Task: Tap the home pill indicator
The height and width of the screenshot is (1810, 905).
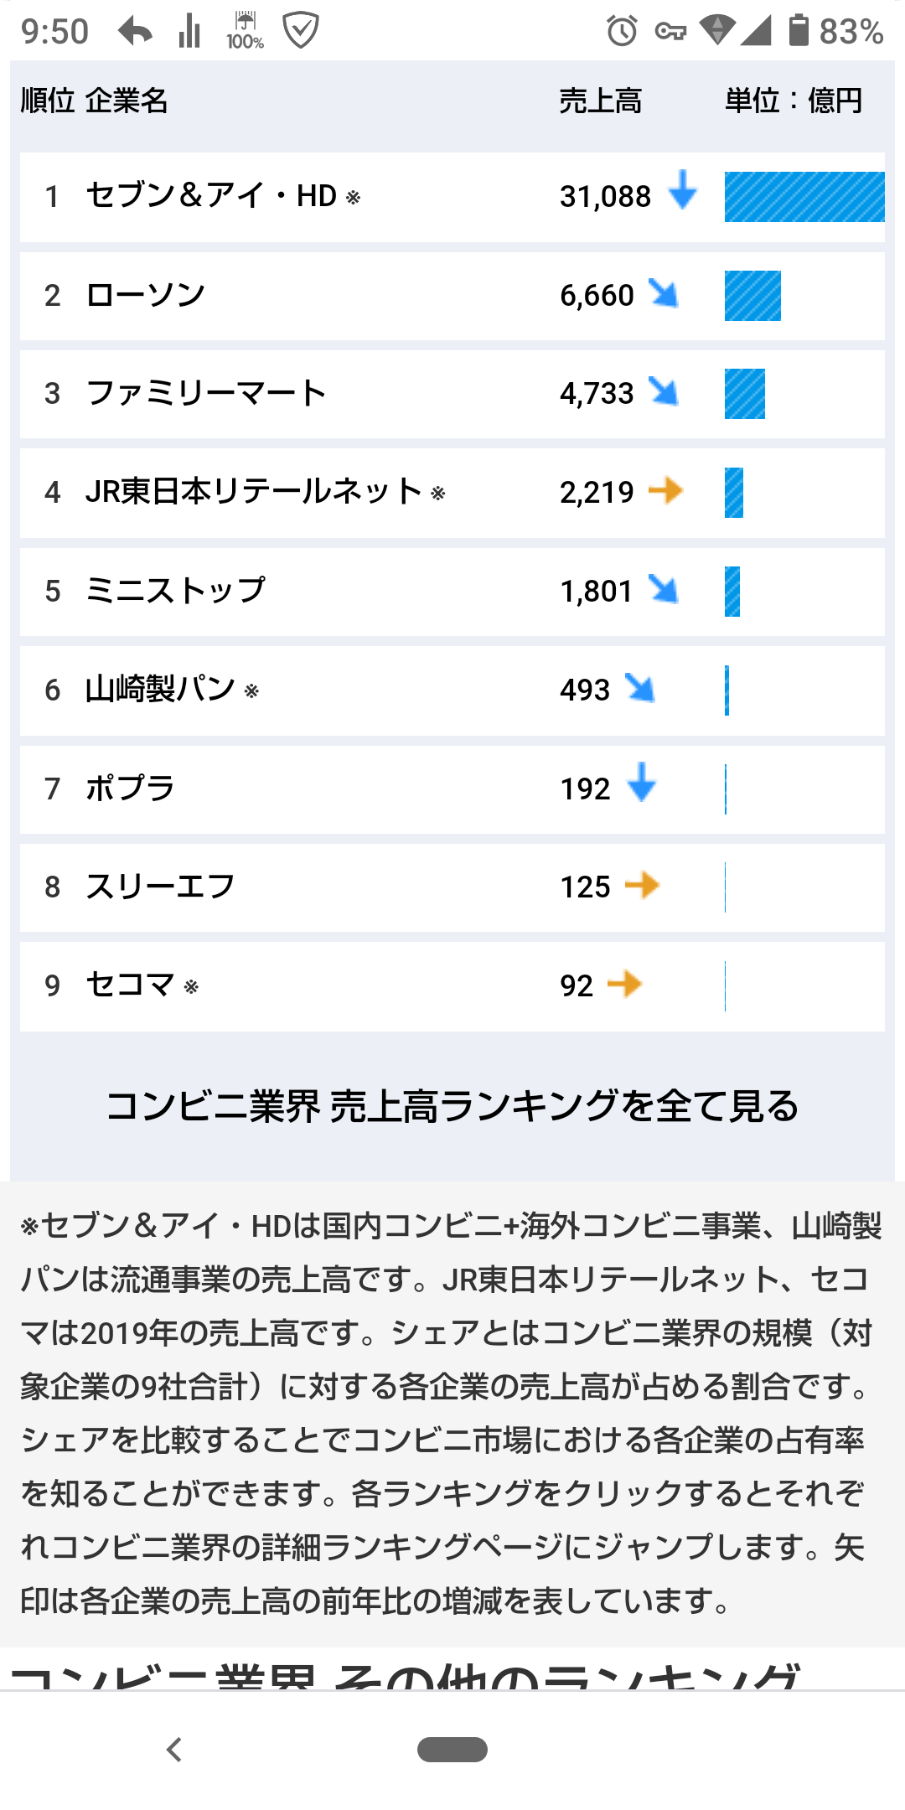Action: point(452,1750)
